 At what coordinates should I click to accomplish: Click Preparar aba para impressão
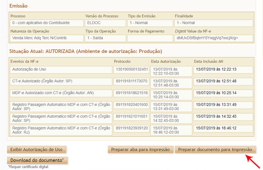[141, 149]
